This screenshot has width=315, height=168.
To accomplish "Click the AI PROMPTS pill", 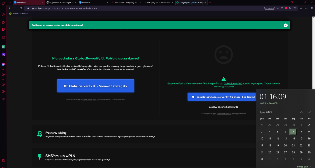I will pos(269,8).
